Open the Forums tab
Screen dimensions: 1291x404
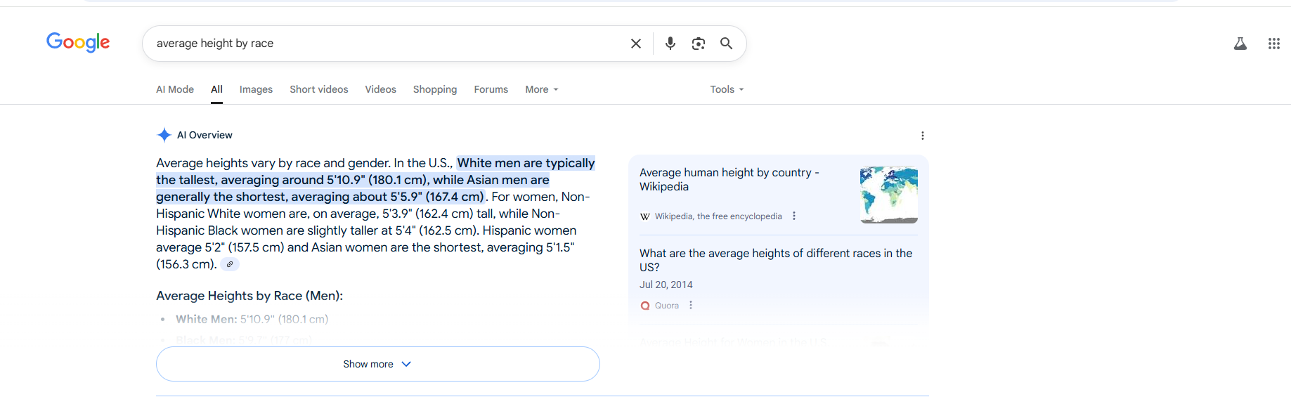[491, 89]
